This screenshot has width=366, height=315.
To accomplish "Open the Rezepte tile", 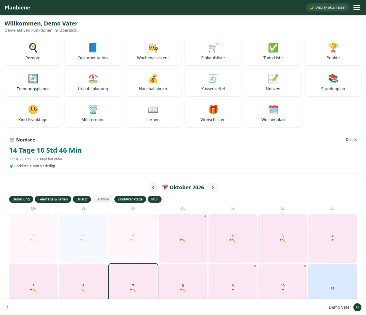I will [33, 52].
